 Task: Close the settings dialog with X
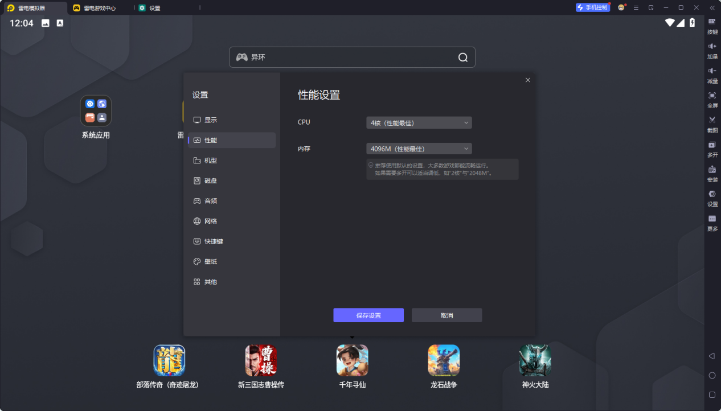point(528,80)
